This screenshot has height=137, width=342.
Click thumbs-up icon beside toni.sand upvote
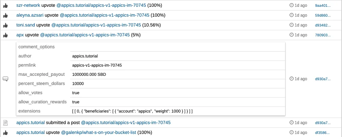[x=5, y=25]
